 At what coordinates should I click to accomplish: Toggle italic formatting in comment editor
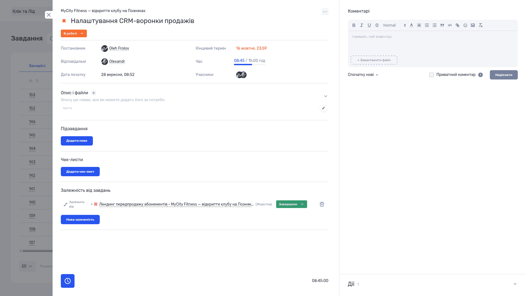pos(361,25)
